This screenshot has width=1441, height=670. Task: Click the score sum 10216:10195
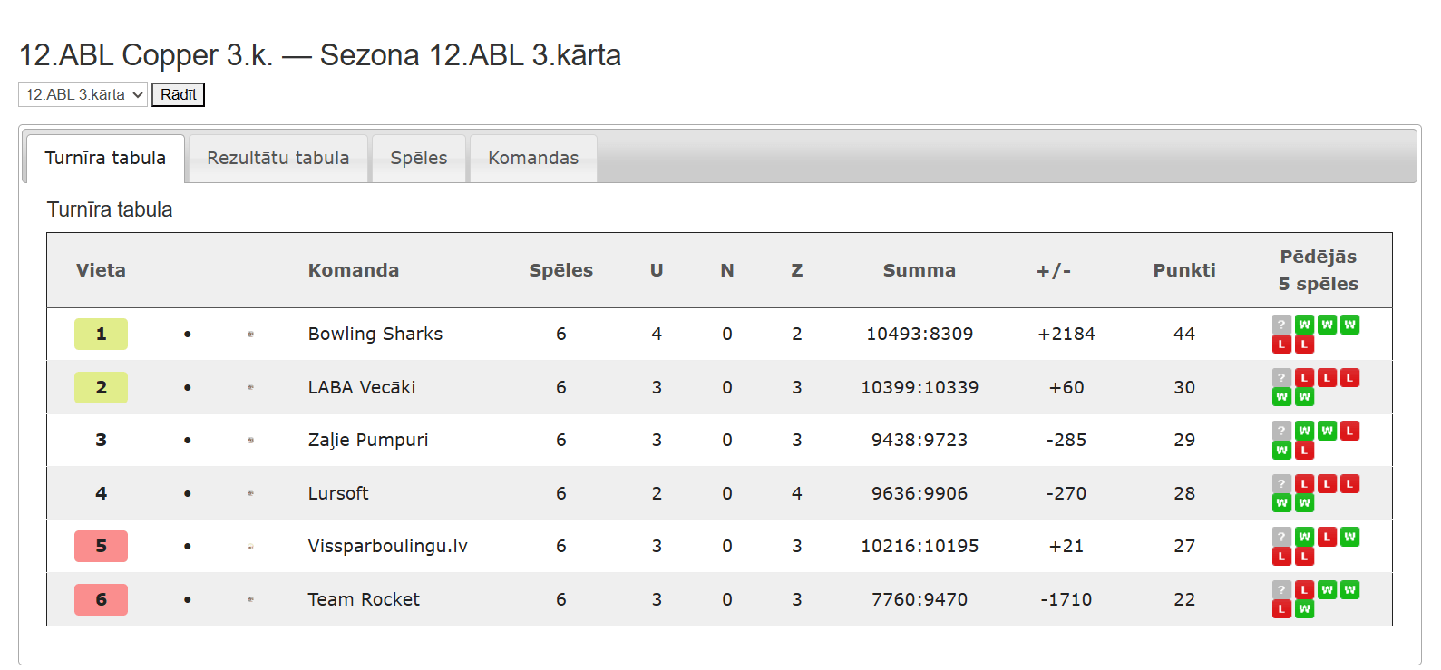920,547
